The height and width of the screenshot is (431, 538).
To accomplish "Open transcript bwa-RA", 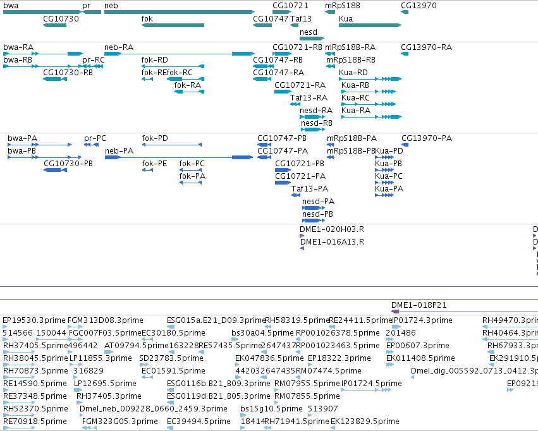I will coord(18,47).
